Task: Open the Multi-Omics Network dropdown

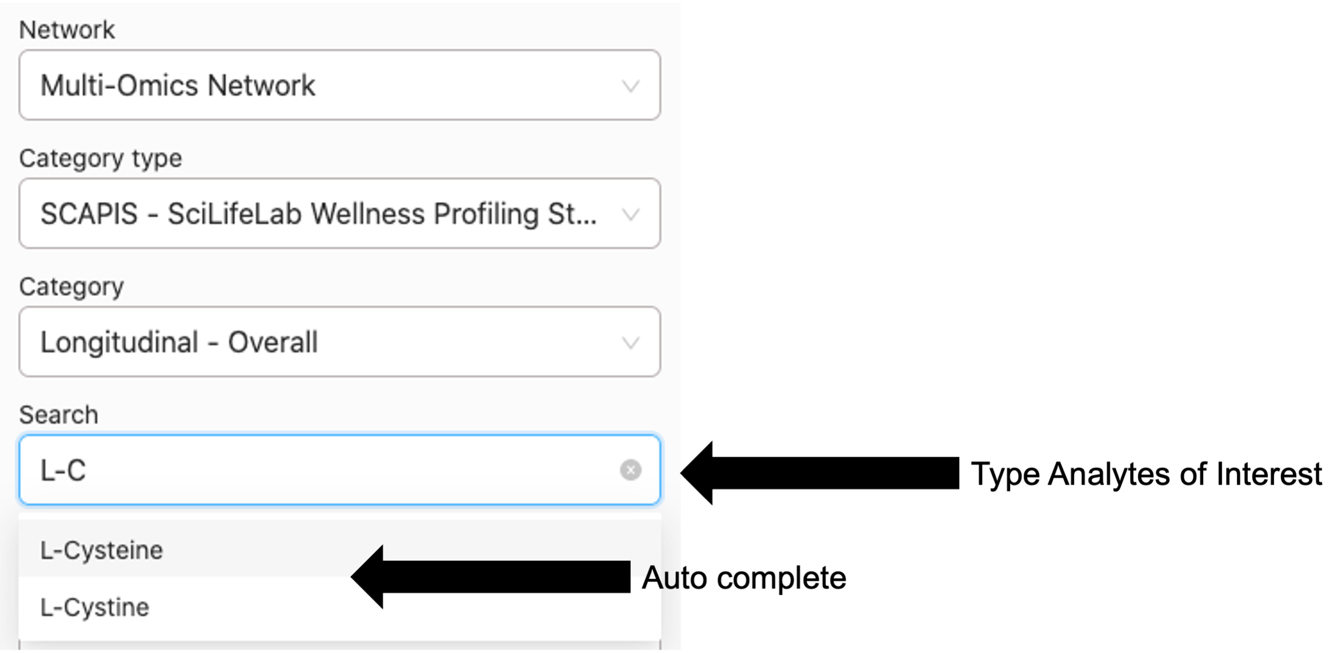Action: (x=320, y=85)
